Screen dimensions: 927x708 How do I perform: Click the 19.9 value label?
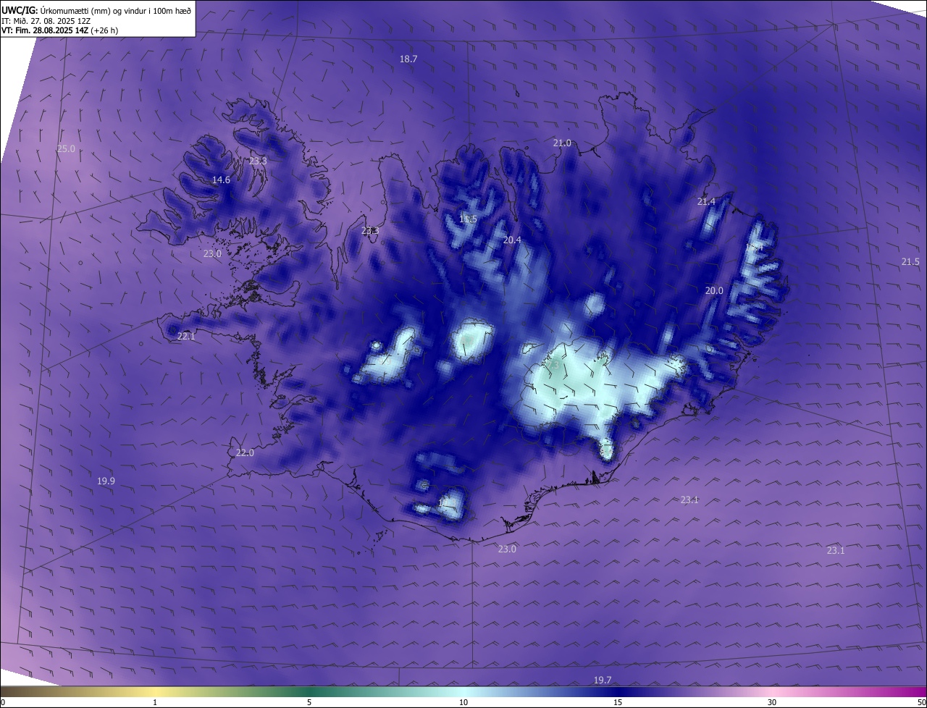pos(106,481)
